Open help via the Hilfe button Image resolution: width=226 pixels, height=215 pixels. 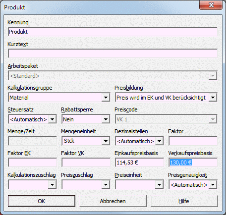pyautogui.click(x=184, y=201)
